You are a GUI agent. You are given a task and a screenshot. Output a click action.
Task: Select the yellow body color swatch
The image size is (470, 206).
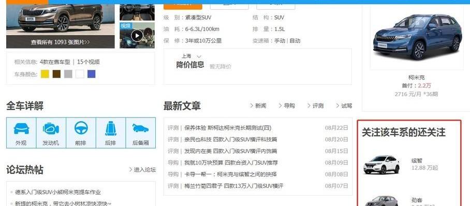pos(45,74)
